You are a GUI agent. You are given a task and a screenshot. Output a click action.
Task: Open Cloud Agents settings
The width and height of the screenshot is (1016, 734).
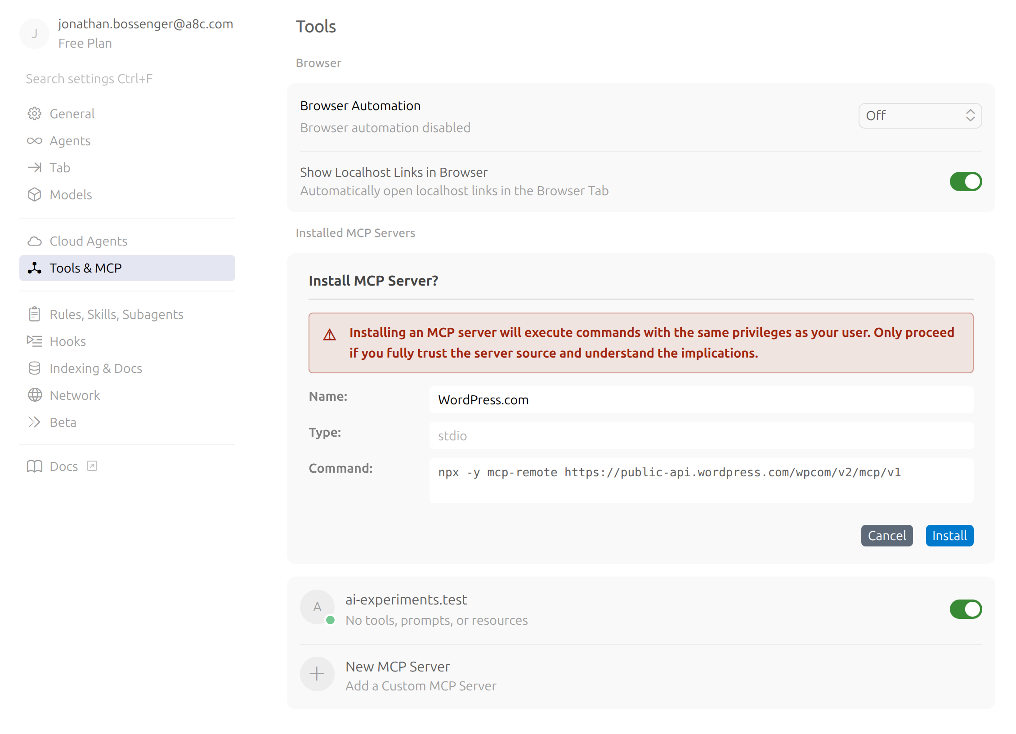127,241
